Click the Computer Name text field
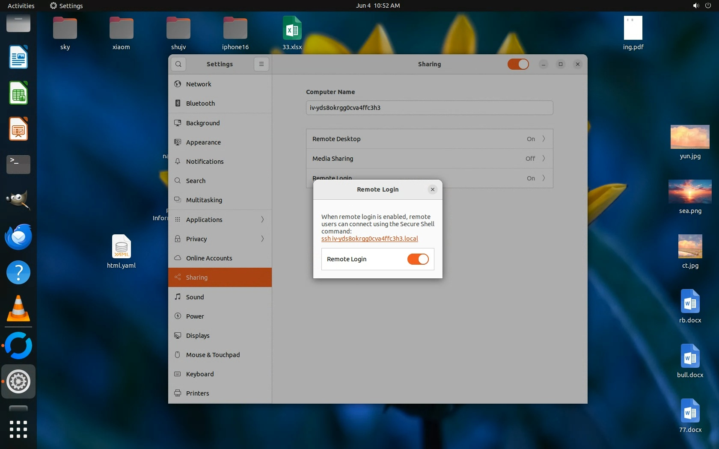The width and height of the screenshot is (719, 449). [x=429, y=108]
